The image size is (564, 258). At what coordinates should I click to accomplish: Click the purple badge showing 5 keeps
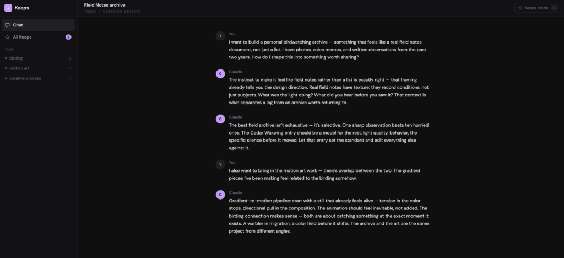point(68,37)
